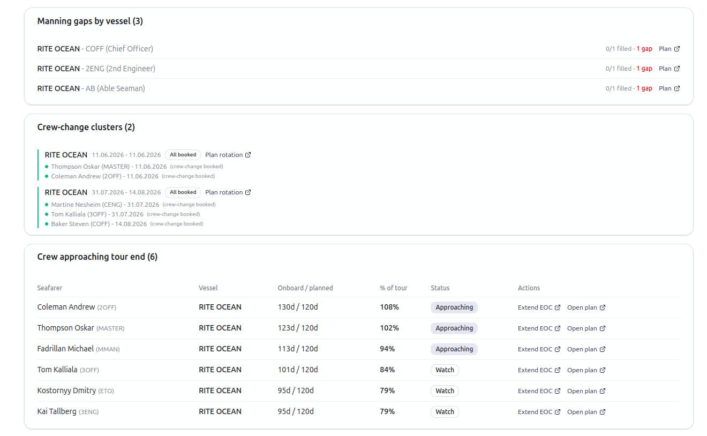
Task: Extend EOC for Kostornyy Dmitry
Action: point(539,391)
